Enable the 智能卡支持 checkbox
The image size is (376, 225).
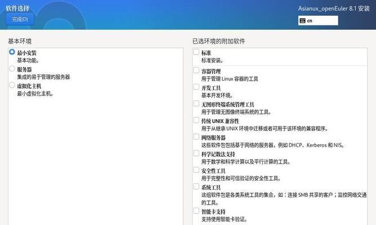tap(196, 211)
